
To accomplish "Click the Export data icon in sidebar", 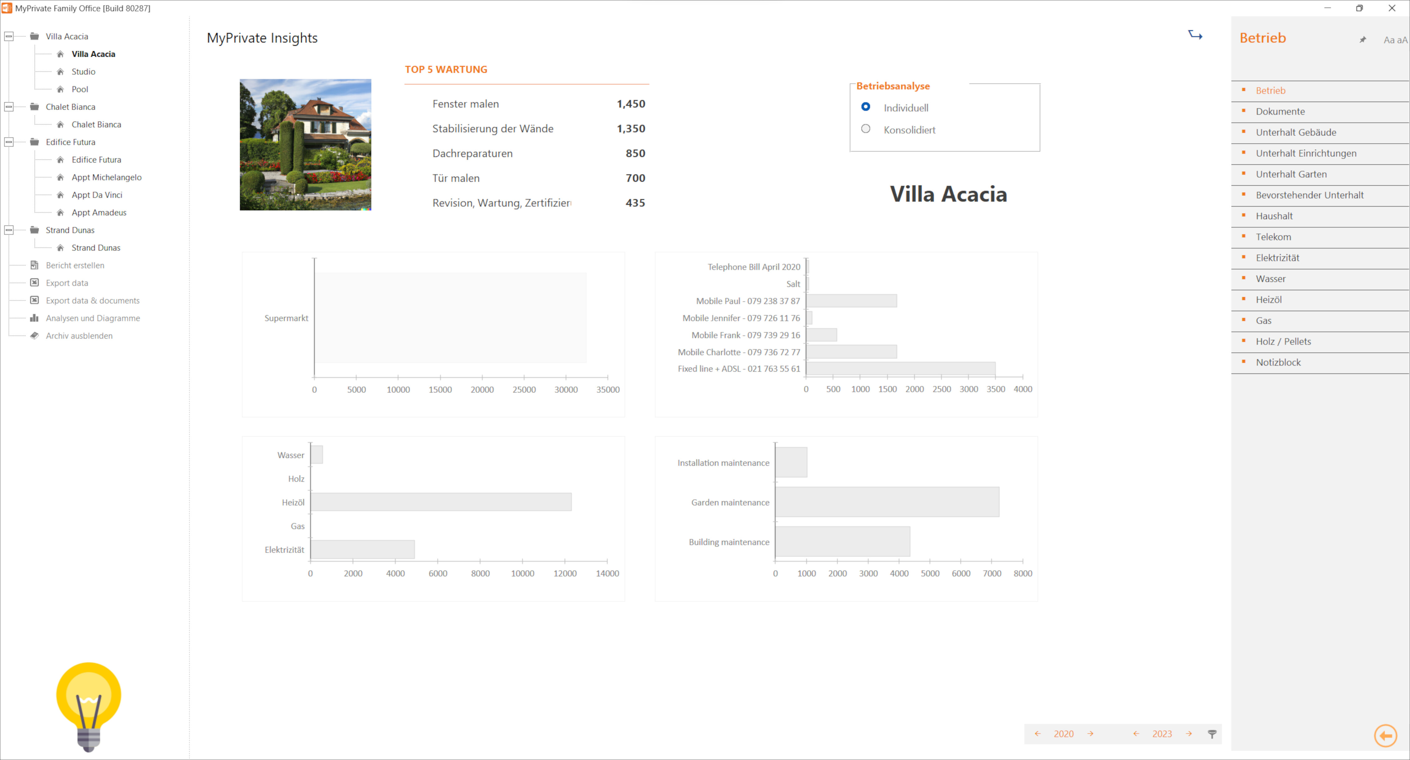I will pos(34,283).
